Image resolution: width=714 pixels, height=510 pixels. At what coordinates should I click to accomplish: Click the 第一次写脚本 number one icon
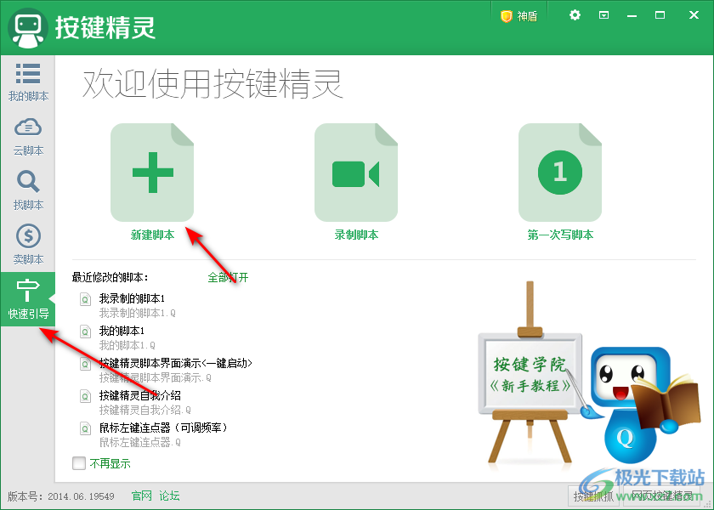coord(560,172)
